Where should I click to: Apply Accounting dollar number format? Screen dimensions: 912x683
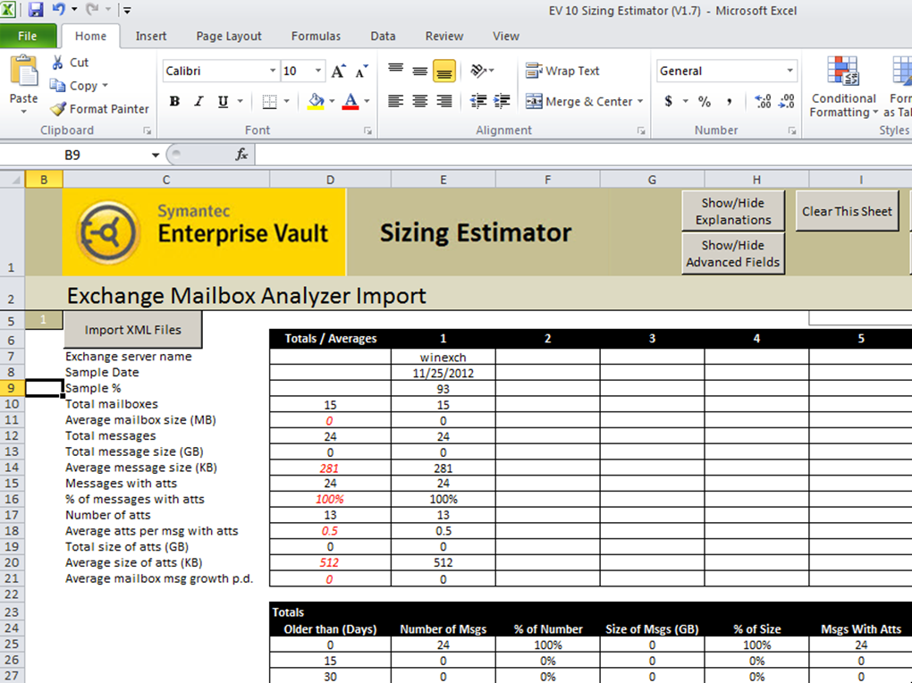coord(668,101)
